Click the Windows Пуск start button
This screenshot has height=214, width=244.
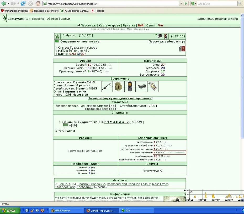[x=10, y=211]
